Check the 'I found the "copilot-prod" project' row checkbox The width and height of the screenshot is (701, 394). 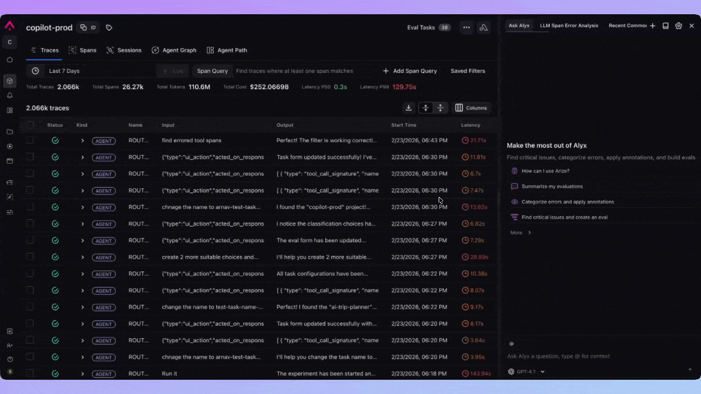click(x=30, y=207)
